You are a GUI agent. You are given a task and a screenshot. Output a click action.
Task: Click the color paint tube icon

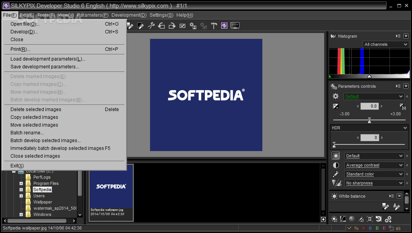coord(336,174)
